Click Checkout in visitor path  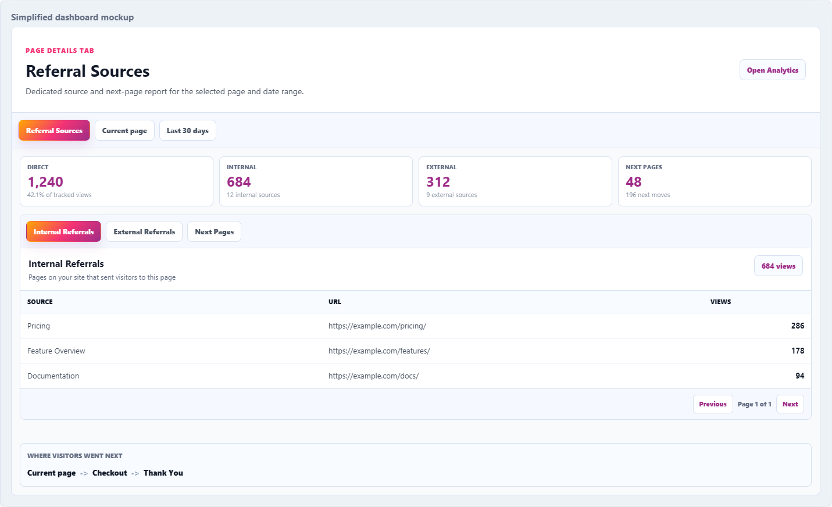click(110, 473)
